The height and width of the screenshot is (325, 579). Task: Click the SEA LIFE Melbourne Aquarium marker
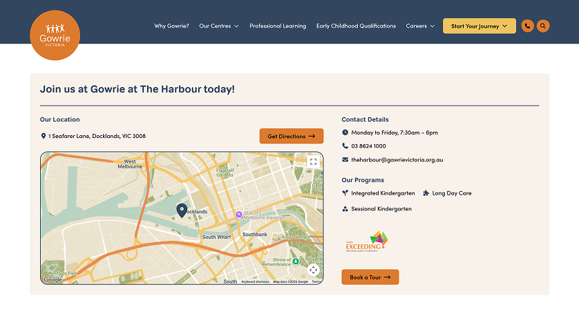(238, 215)
